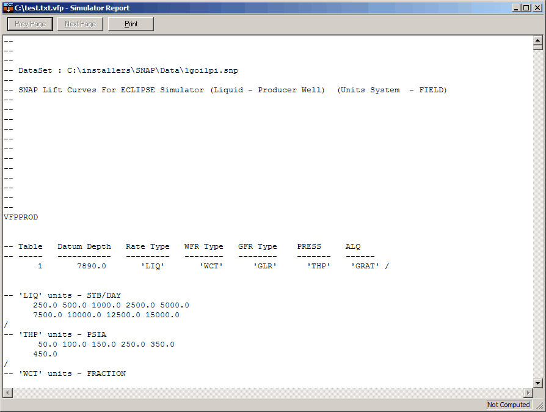546x412 pixels.
Task: Click the horizontal scroll left arrow
Action: [7, 392]
